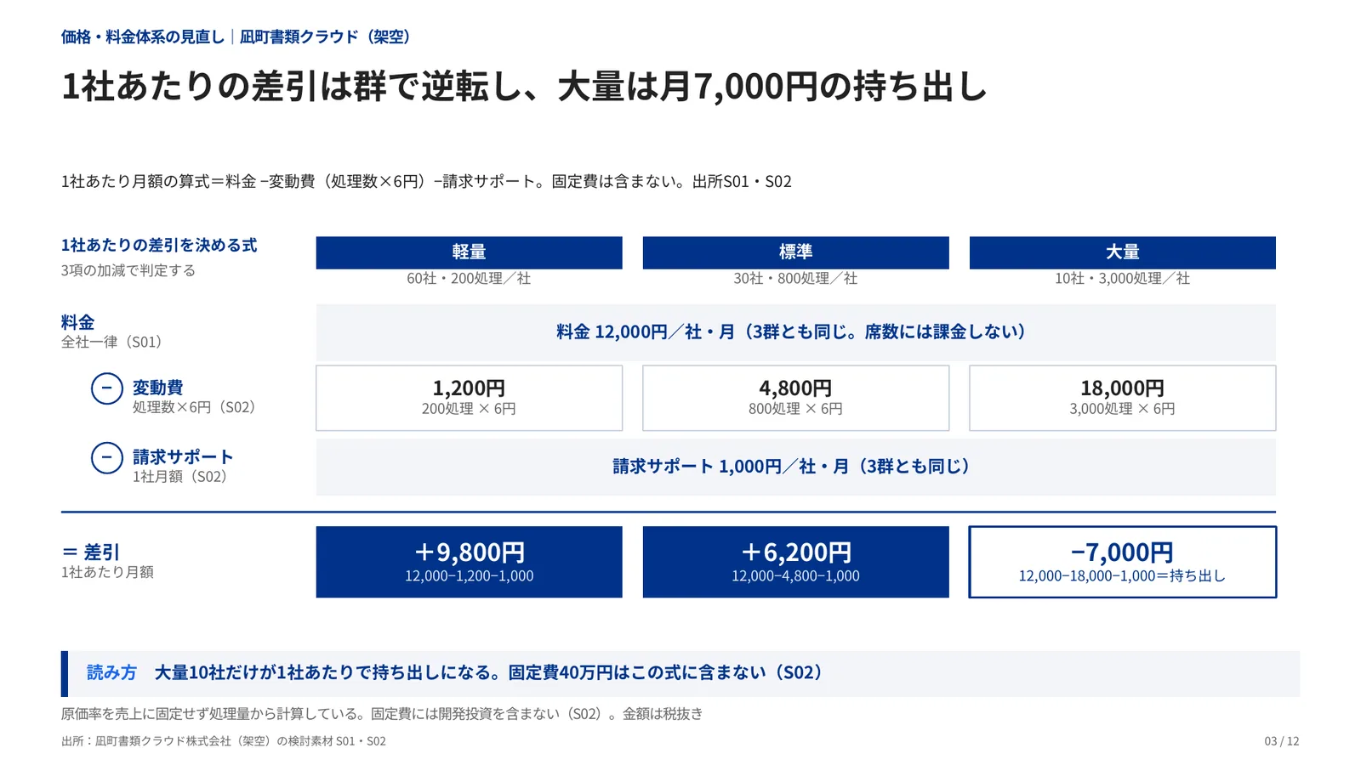Click the note 全社一律（S01）
Viewport: 1361px width, 765px height.
[111, 343]
